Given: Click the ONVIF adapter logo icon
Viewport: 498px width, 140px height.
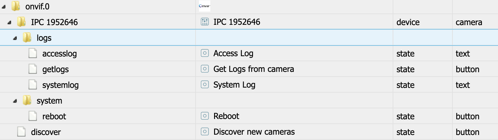Looking at the screenshot, I should 204,6.
